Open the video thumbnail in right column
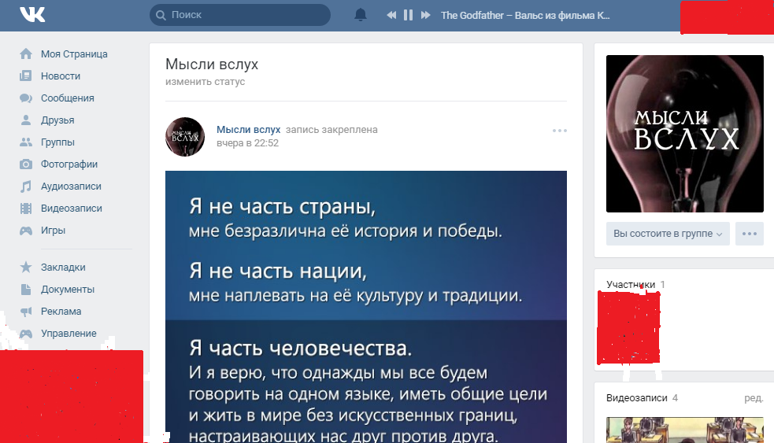The height and width of the screenshot is (443, 774). click(x=685, y=430)
